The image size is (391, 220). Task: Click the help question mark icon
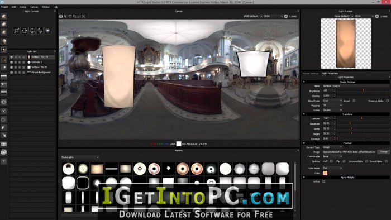[x=4, y=161]
